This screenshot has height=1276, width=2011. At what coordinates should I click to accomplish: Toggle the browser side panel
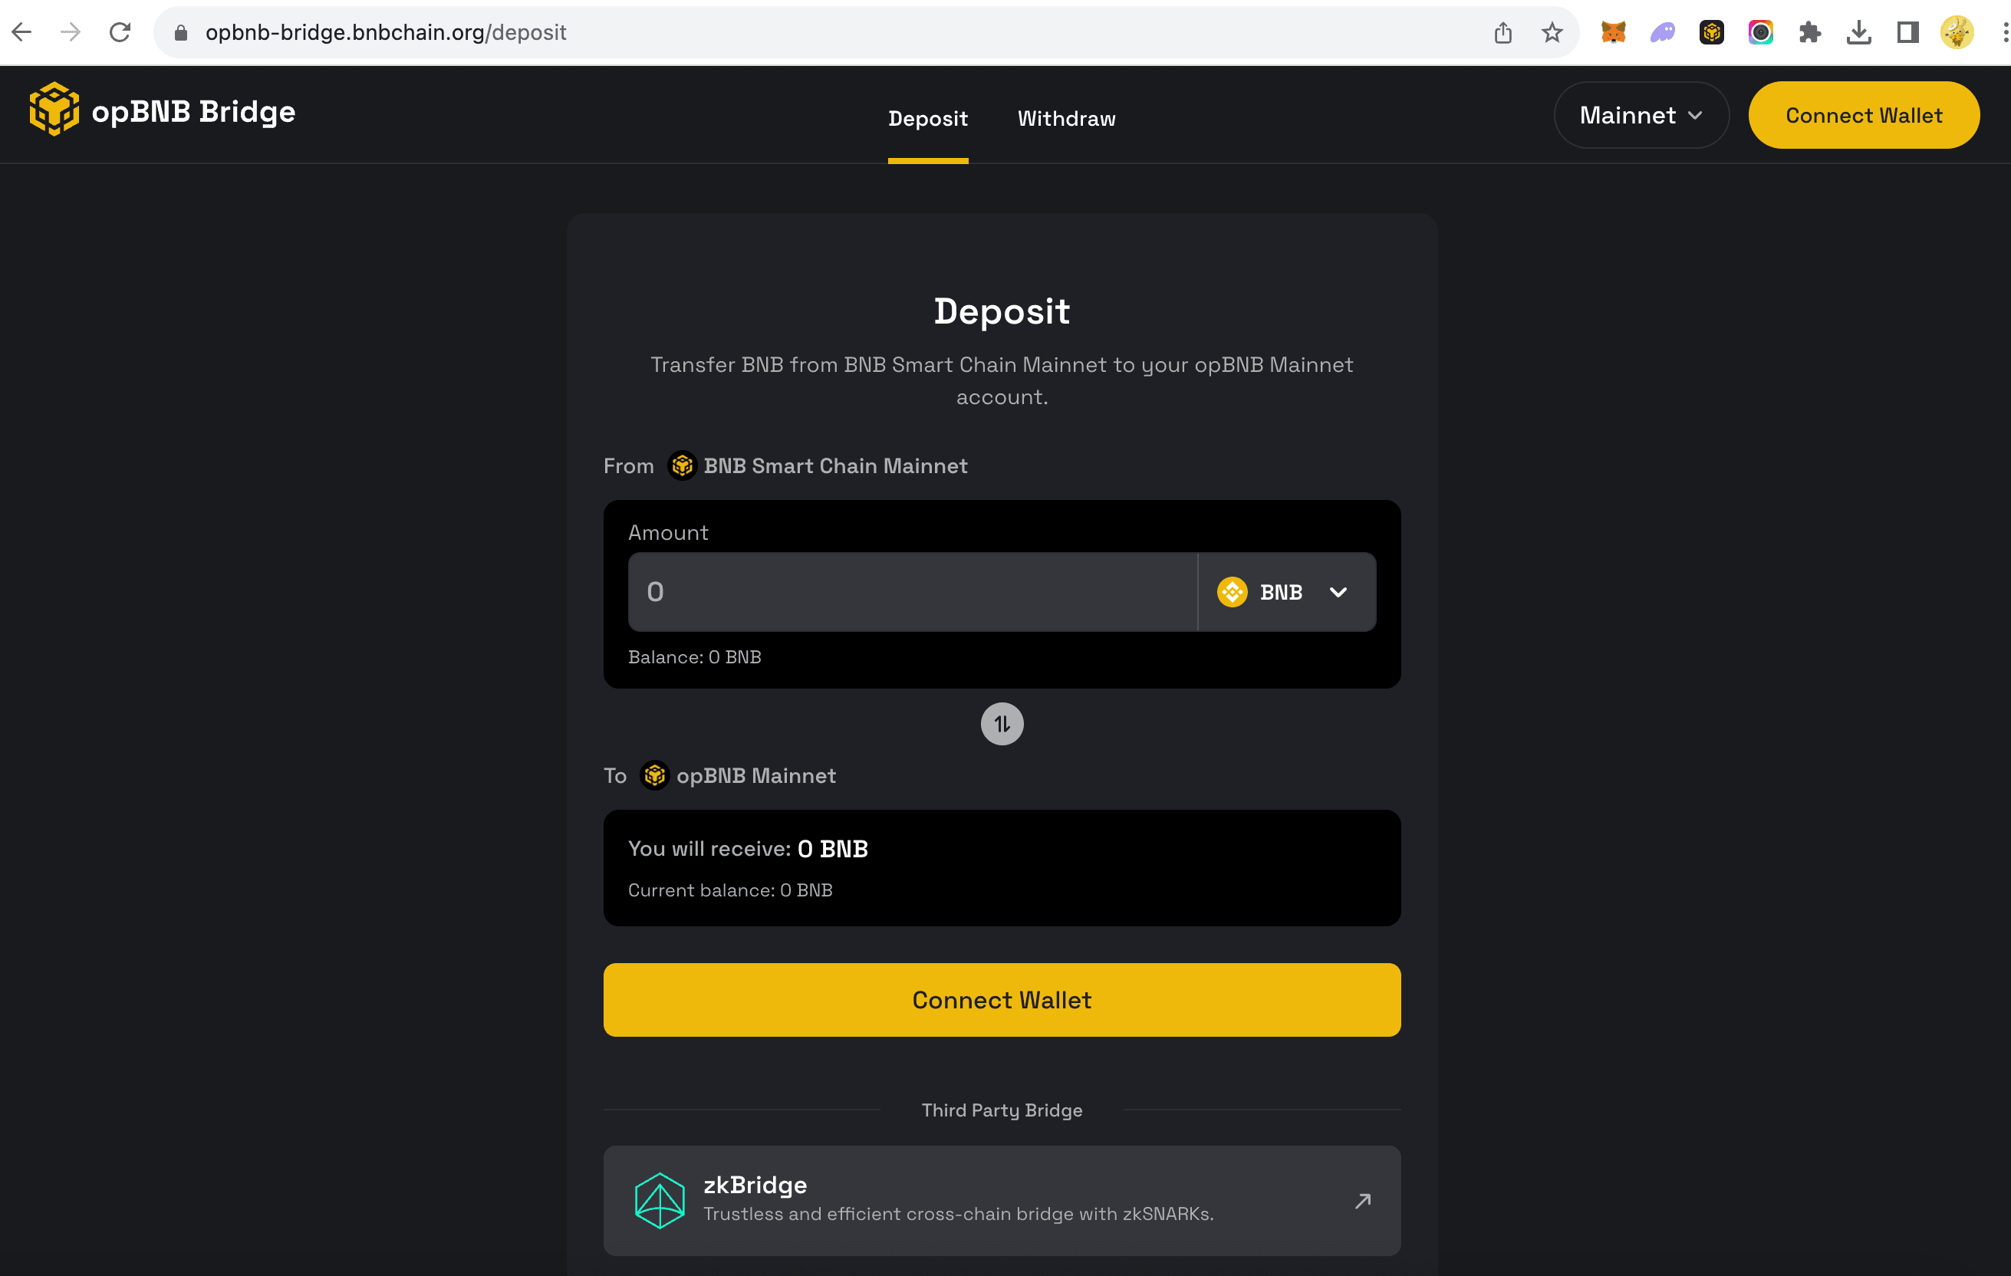pyautogui.click(x=1907, y=32)
